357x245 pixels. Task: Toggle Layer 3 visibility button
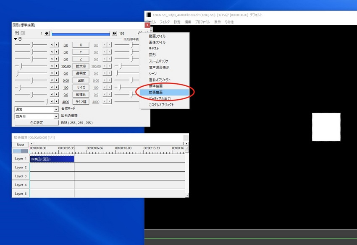[x=21, y=176]
